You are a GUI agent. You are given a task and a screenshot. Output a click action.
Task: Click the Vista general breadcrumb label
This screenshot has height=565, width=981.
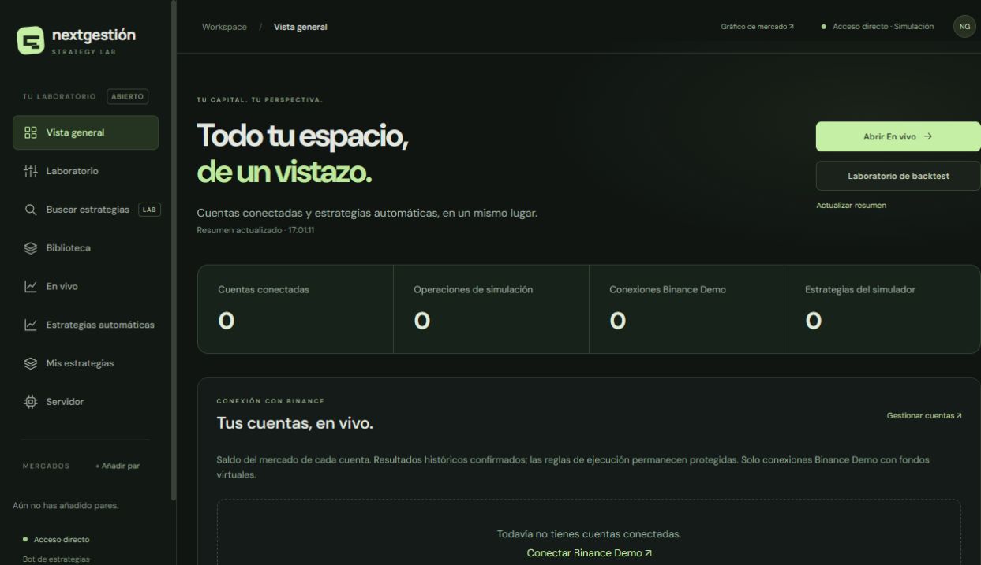[x=300, y=27]
